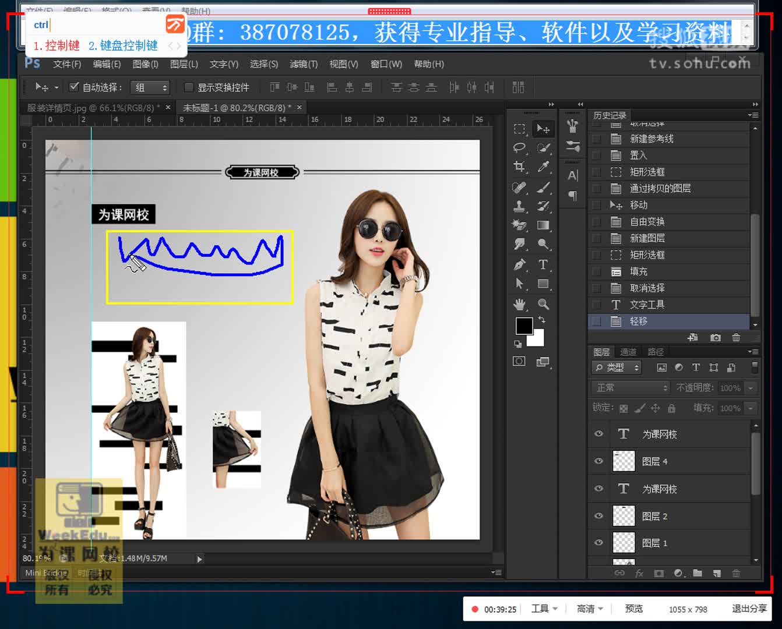Choose IME candidate 2.键盘控制键
Screen dimensions: 782x629
coord(123,45)
